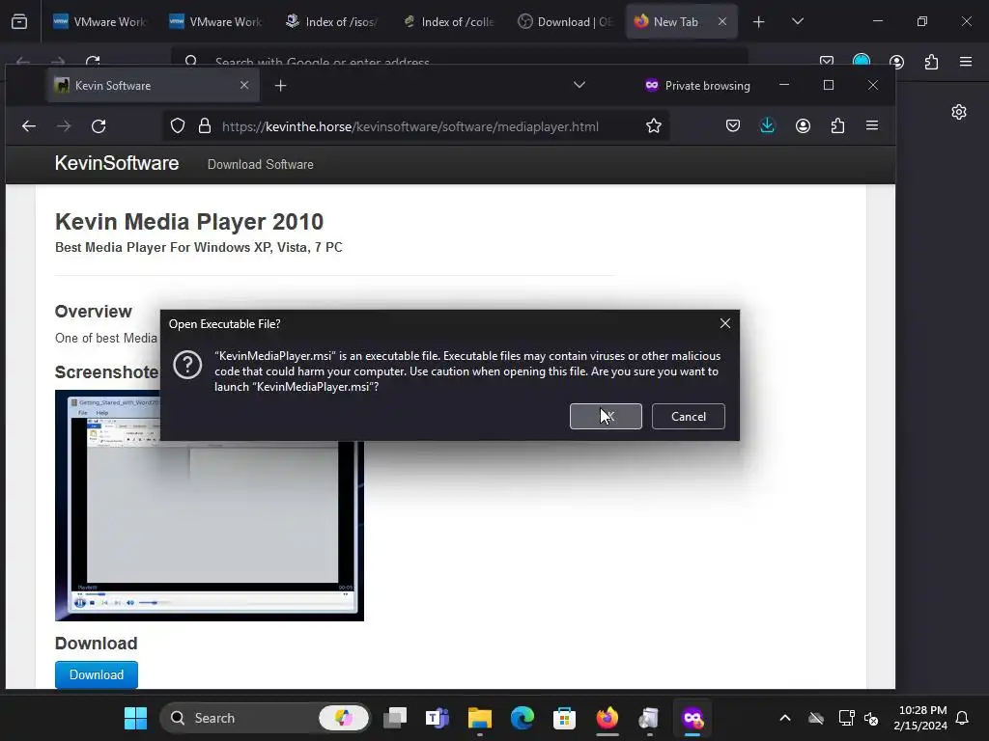Open Pocket icon in private window toolbar
The width and height of the screenshot is (989, 741).
pos(733,126)
